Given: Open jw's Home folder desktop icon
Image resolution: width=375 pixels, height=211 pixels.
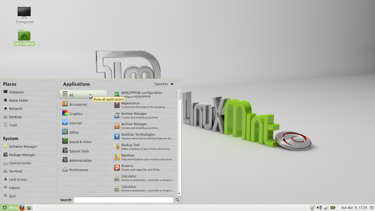Looking at the screenshot, I should click(x=24, y=38).
